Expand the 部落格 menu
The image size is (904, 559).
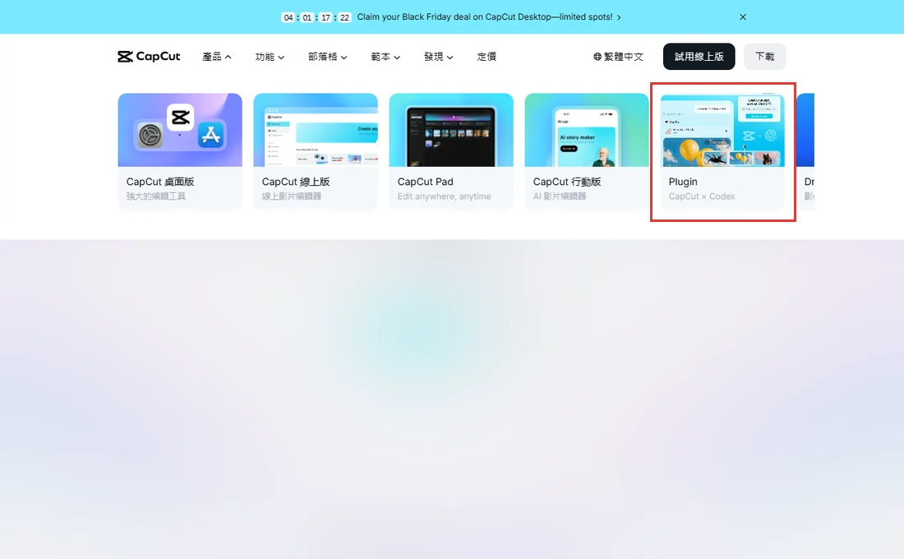[x=327, y=57]
